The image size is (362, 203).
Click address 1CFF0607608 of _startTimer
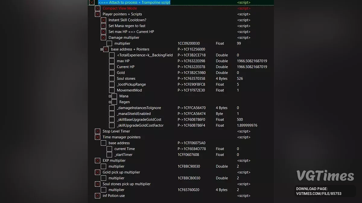point(188,155)
